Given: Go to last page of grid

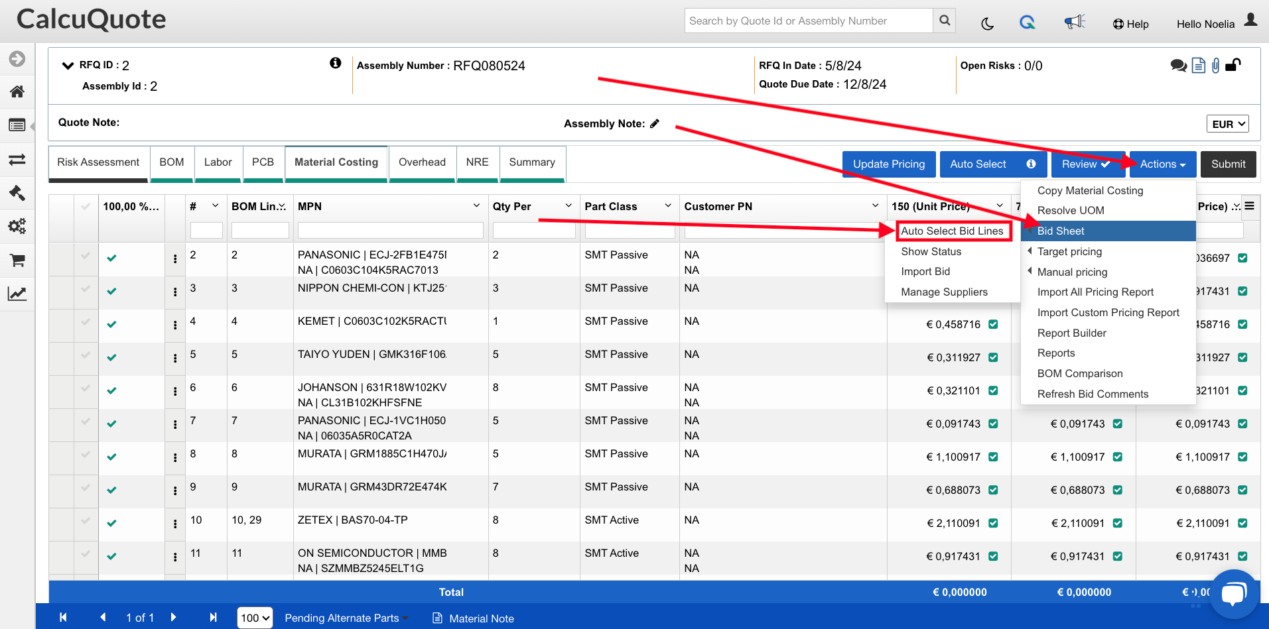Looking at the screenshot, I should [x=213, y=617].
